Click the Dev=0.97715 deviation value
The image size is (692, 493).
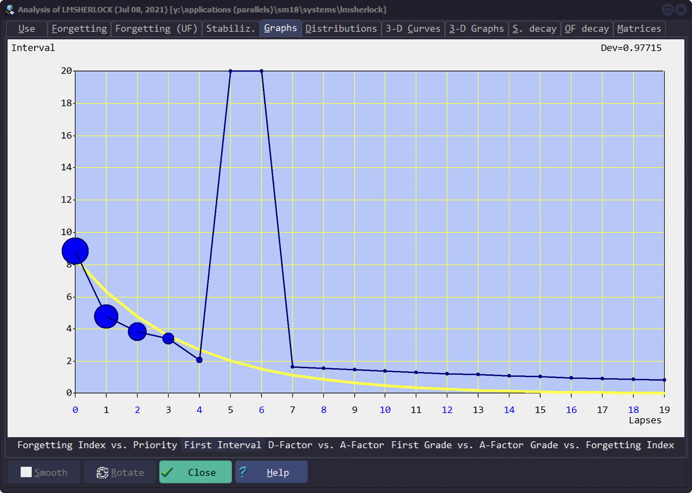(631, 48)
